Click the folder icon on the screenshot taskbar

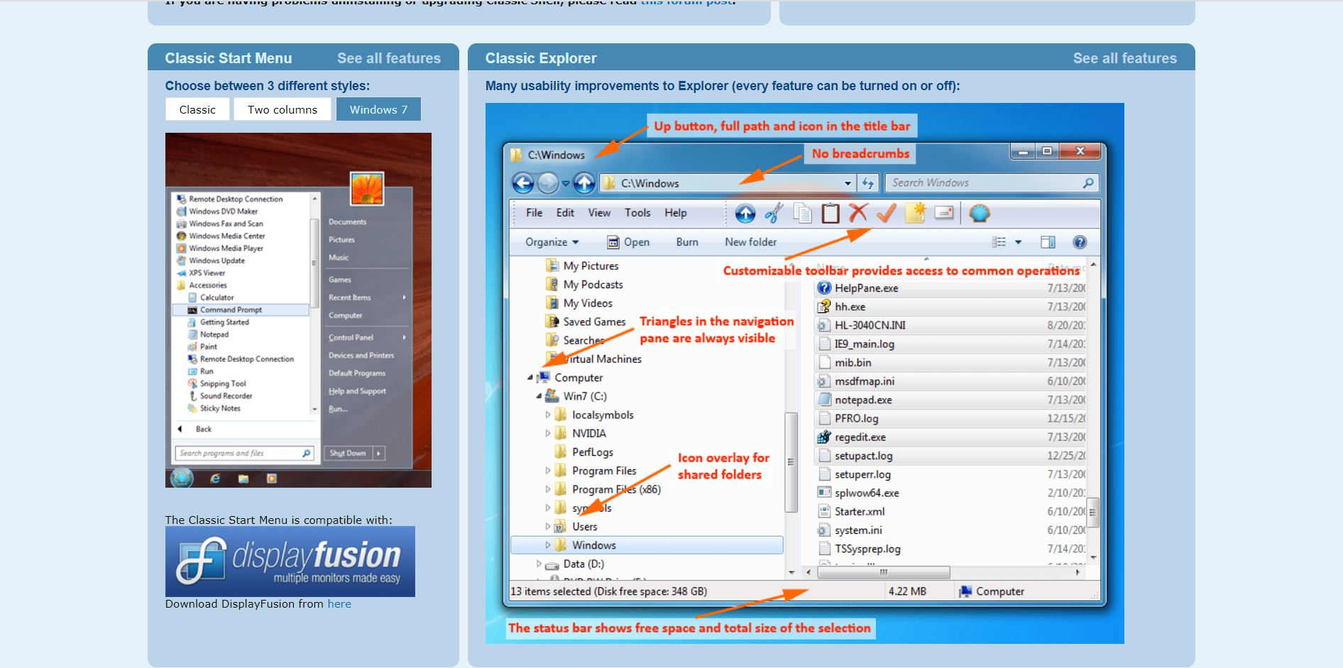(243, 478)
